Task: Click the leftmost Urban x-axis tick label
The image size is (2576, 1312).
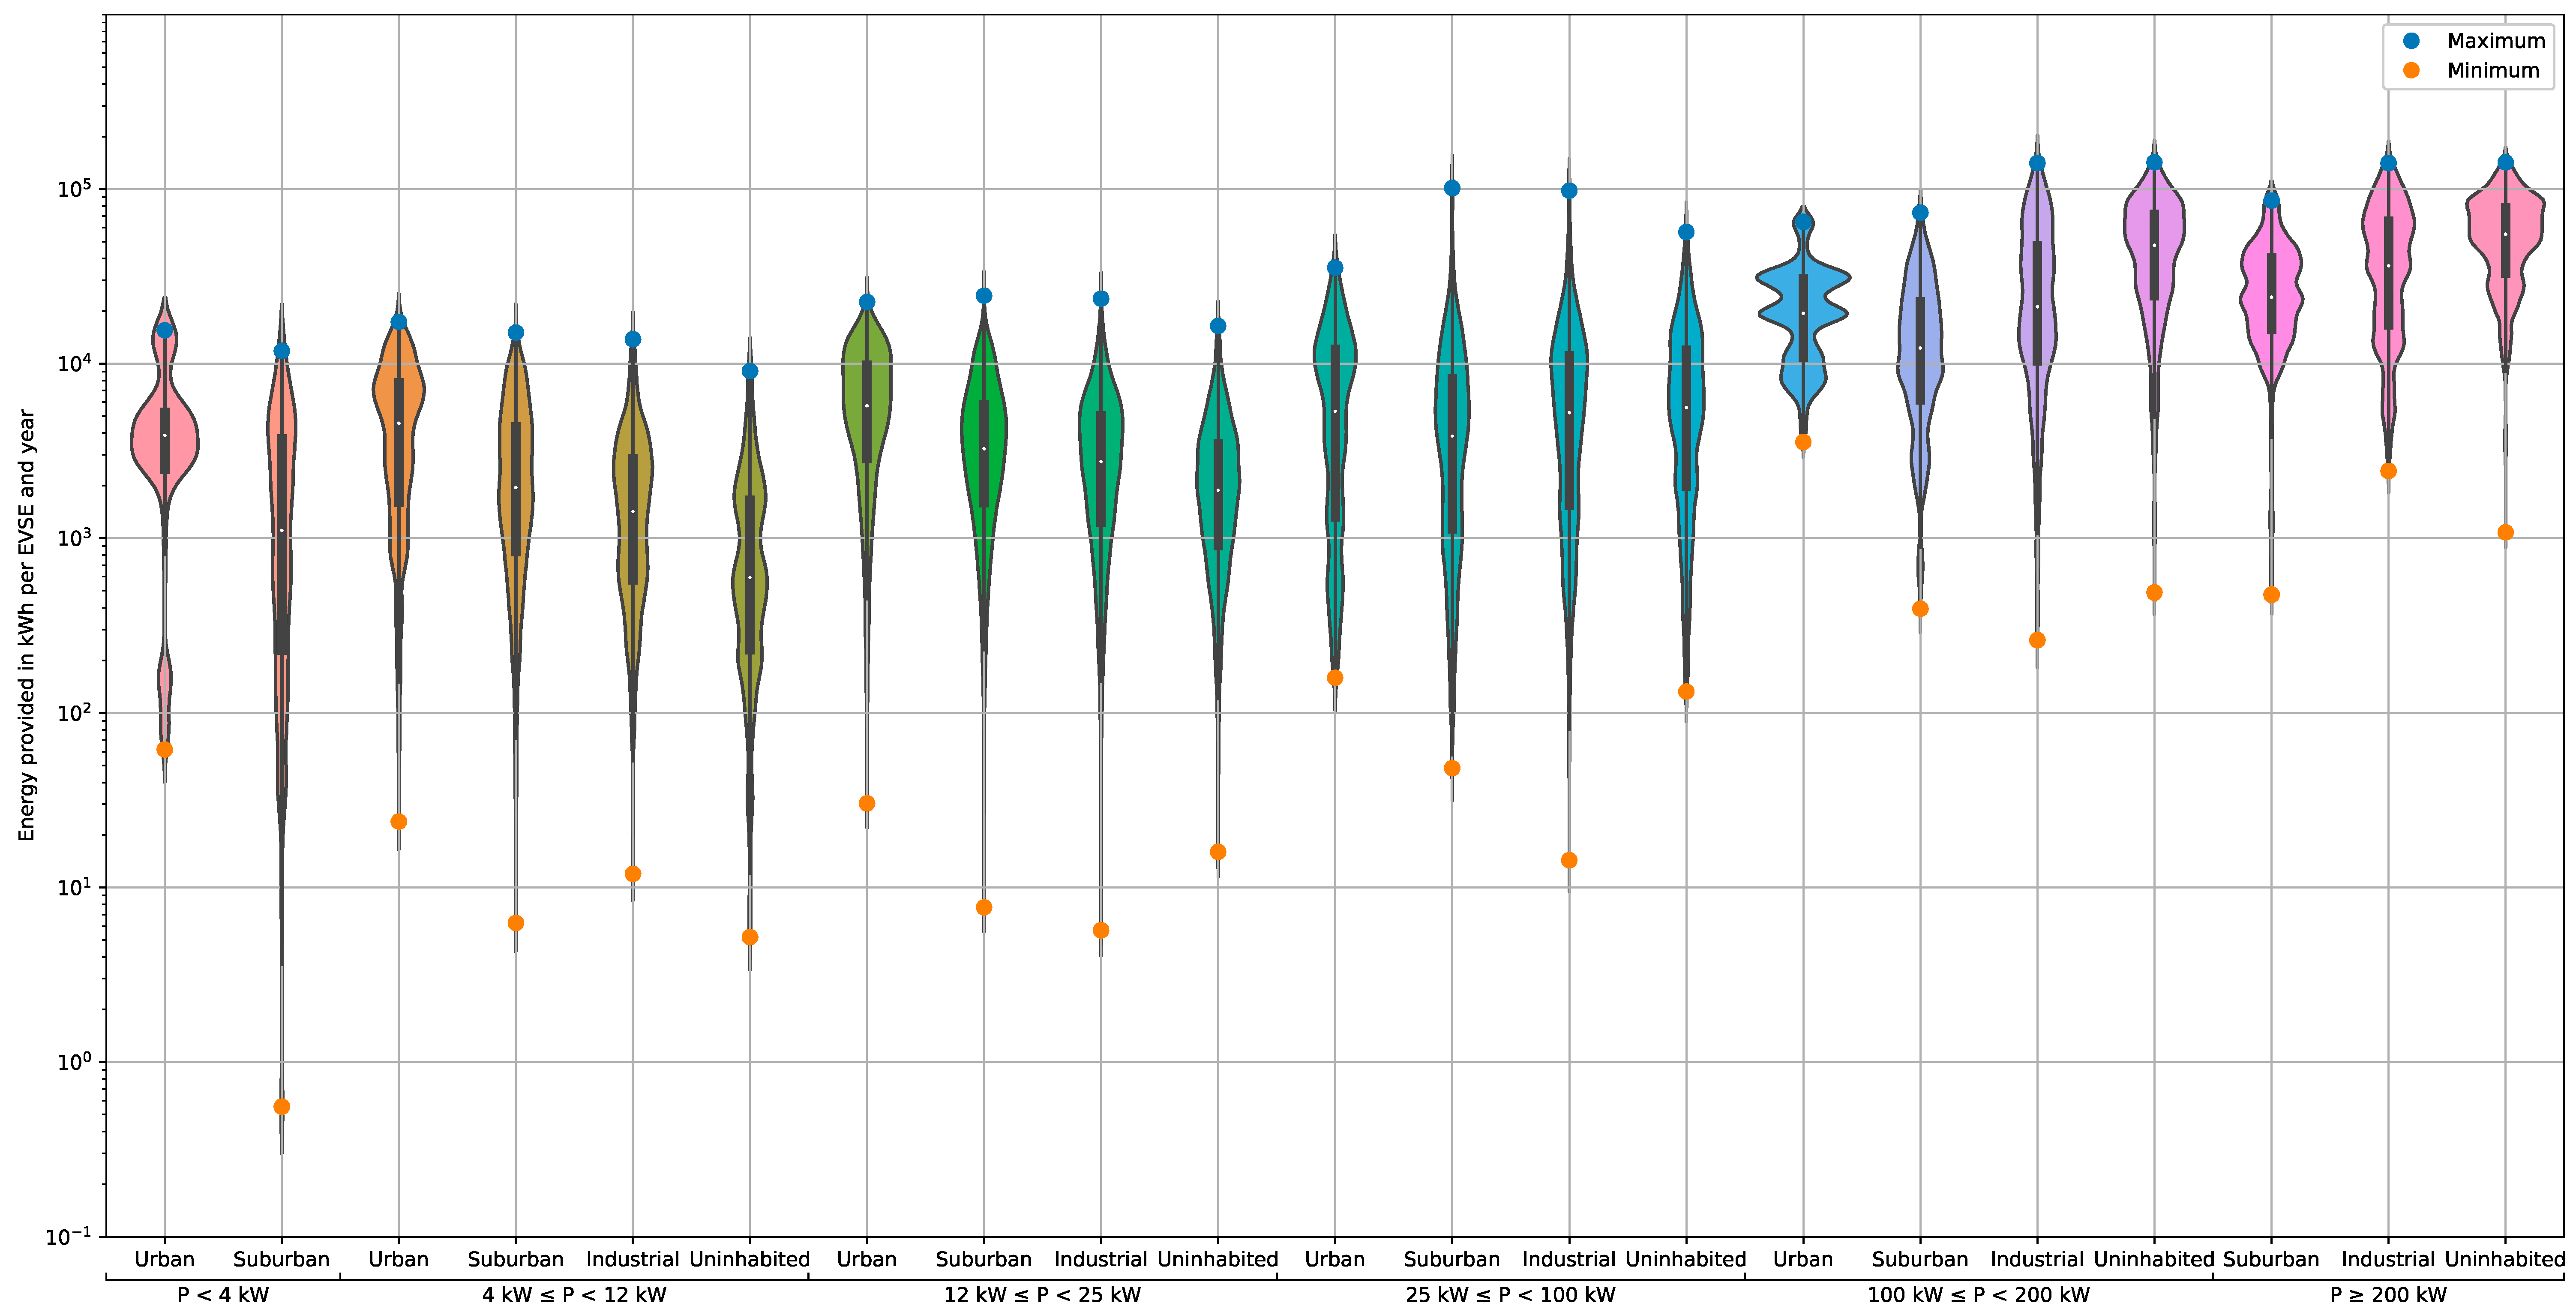Action: coord(165,1259)
